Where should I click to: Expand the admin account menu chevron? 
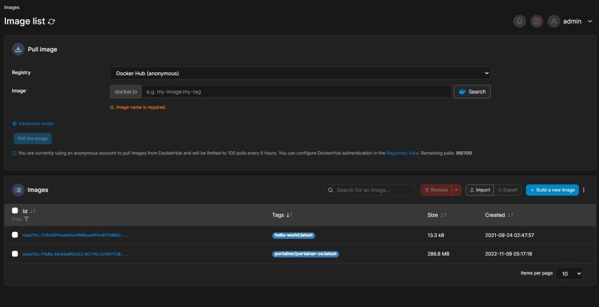coord(590,21)
